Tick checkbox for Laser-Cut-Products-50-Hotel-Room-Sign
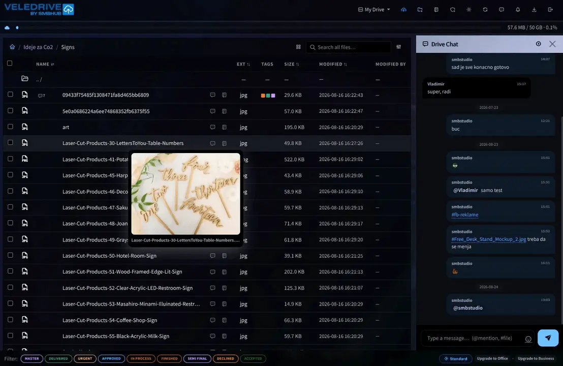Image resolution: width=563 pixels, height=366 pixels. [10, 255]
